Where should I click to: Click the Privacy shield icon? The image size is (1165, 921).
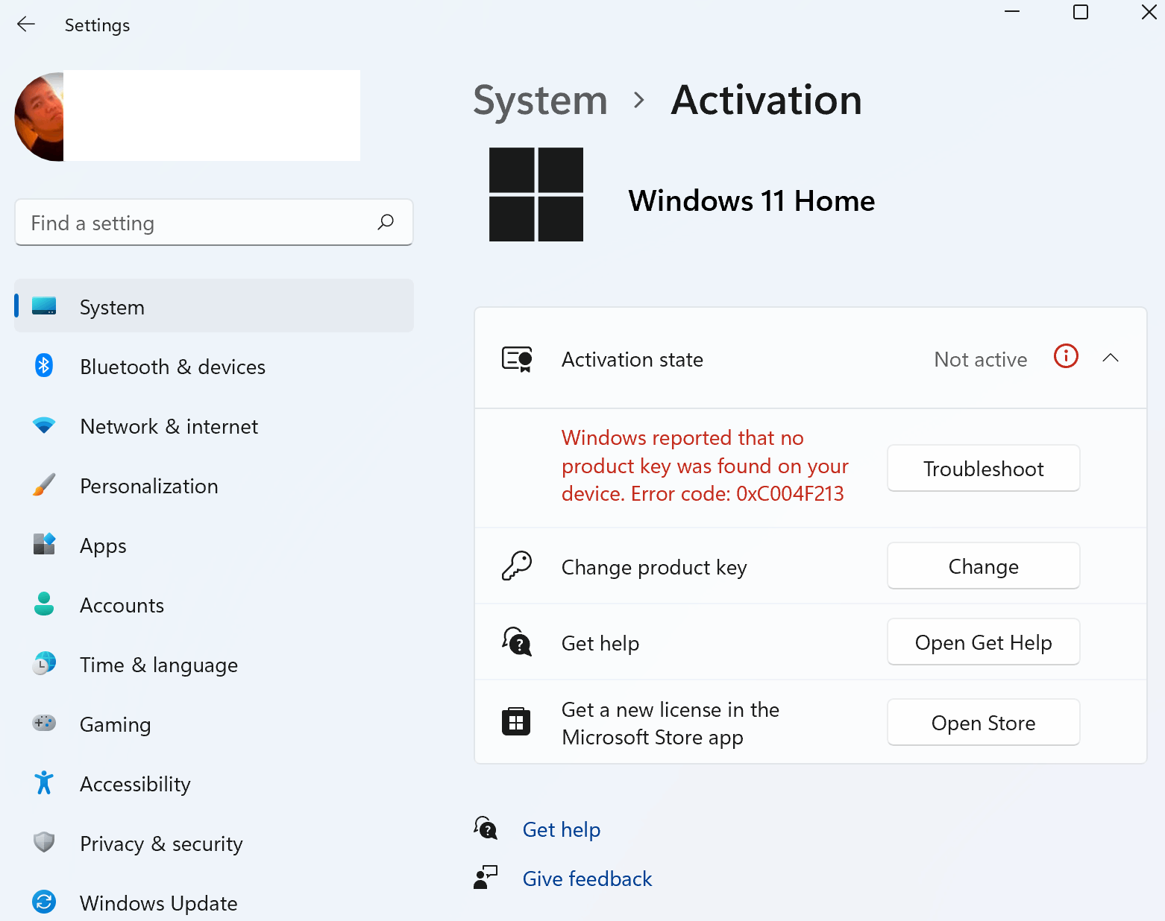click(44, 842)
